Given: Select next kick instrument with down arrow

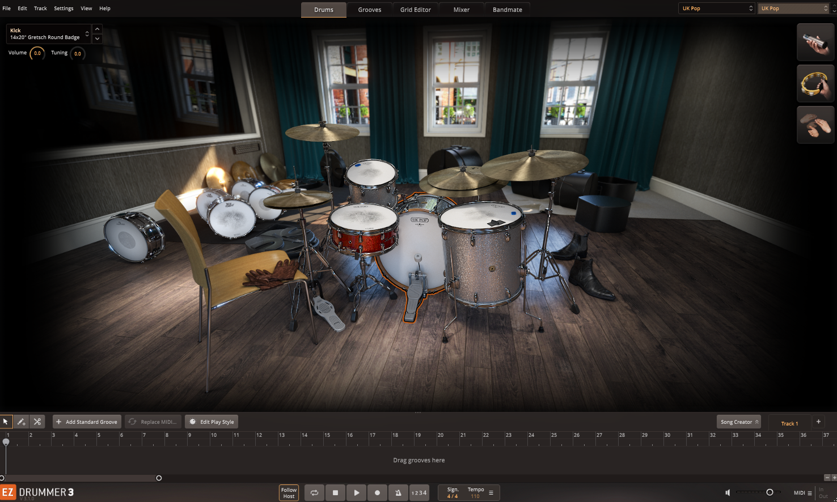Looking at the screenshot, I should [x=98, y=39].
